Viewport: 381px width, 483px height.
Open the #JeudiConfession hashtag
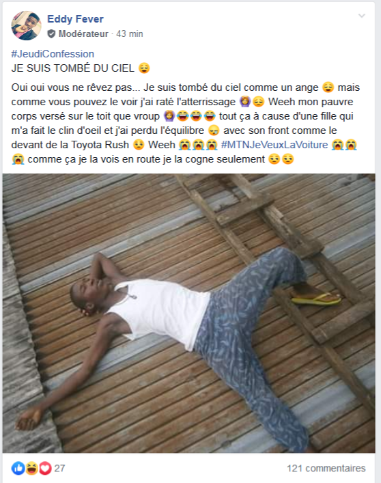tap(53, 54)
